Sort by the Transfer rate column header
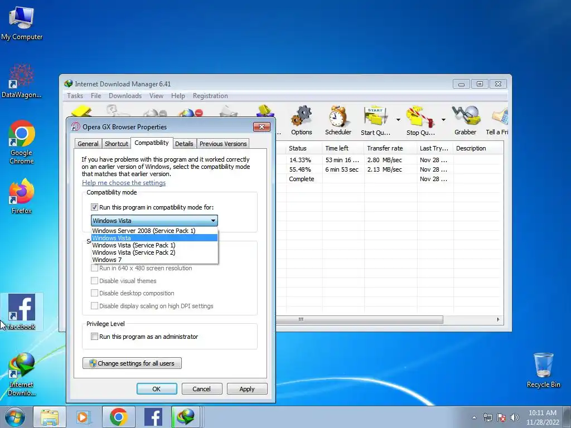 [390, 148]
